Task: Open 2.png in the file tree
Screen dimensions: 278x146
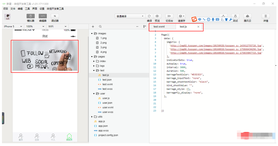Action: pyautogui.click(x=104, y=43)
